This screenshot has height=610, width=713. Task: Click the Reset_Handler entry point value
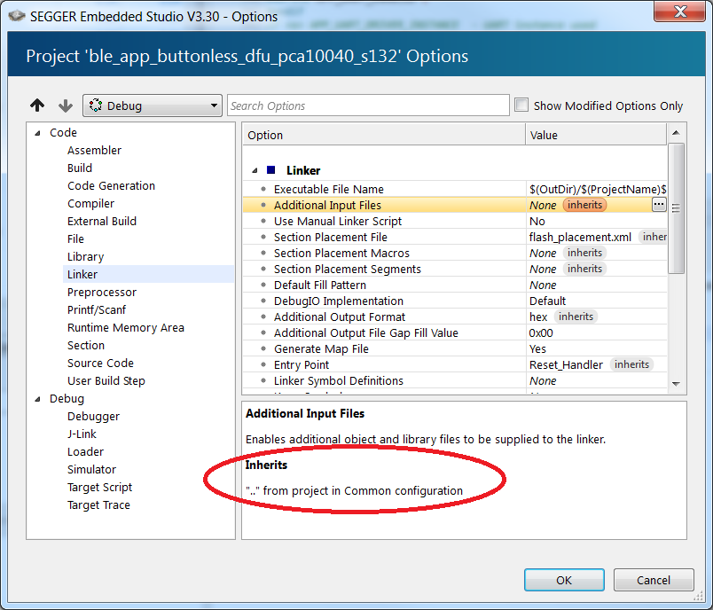point(566,364)
